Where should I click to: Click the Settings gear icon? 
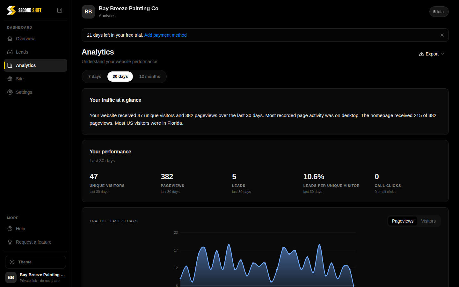[10, 92]
